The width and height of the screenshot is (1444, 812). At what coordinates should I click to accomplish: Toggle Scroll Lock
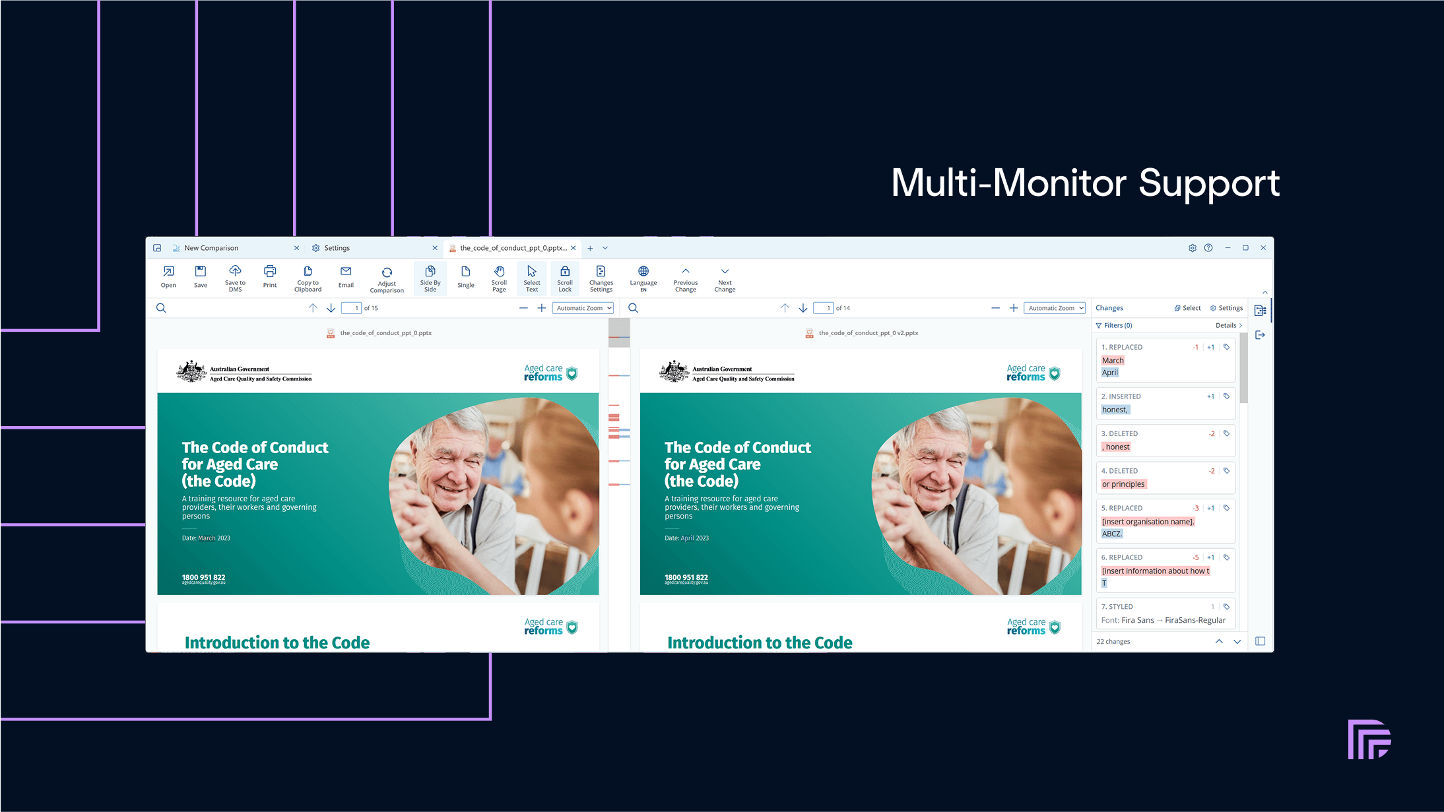coord(565,278)
